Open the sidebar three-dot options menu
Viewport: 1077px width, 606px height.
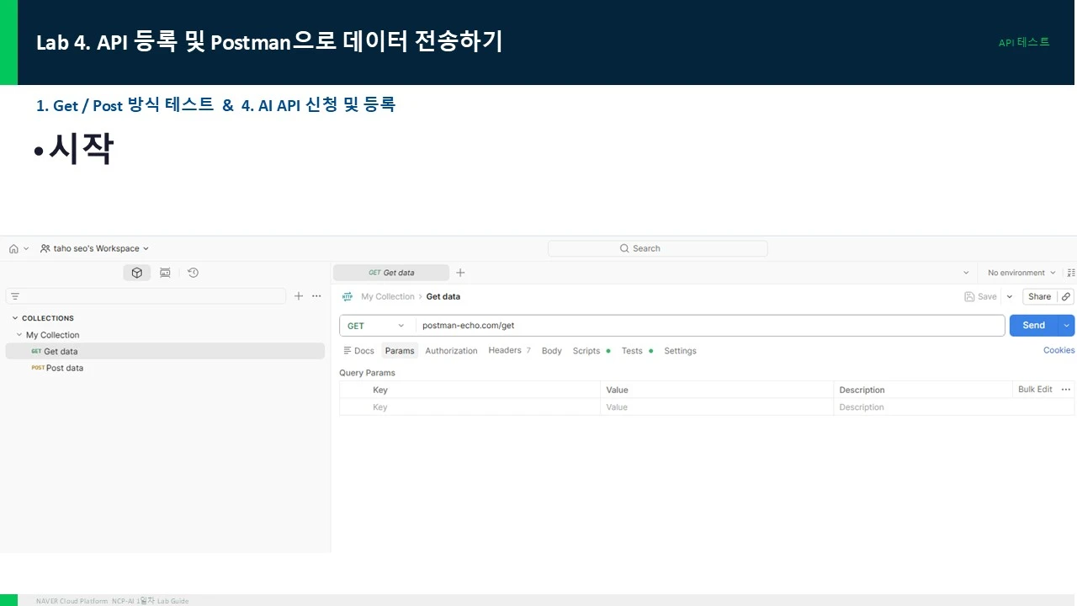pyautogui.click(x=316, y=296)
